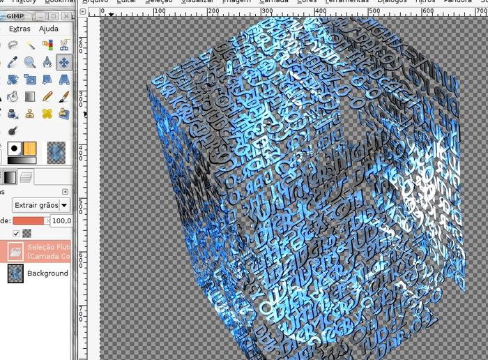The width and height of the screenshot is (488, 360).
Task: Click the alpha channel lock checkerboard icon
Action: [x=27, y=233]
